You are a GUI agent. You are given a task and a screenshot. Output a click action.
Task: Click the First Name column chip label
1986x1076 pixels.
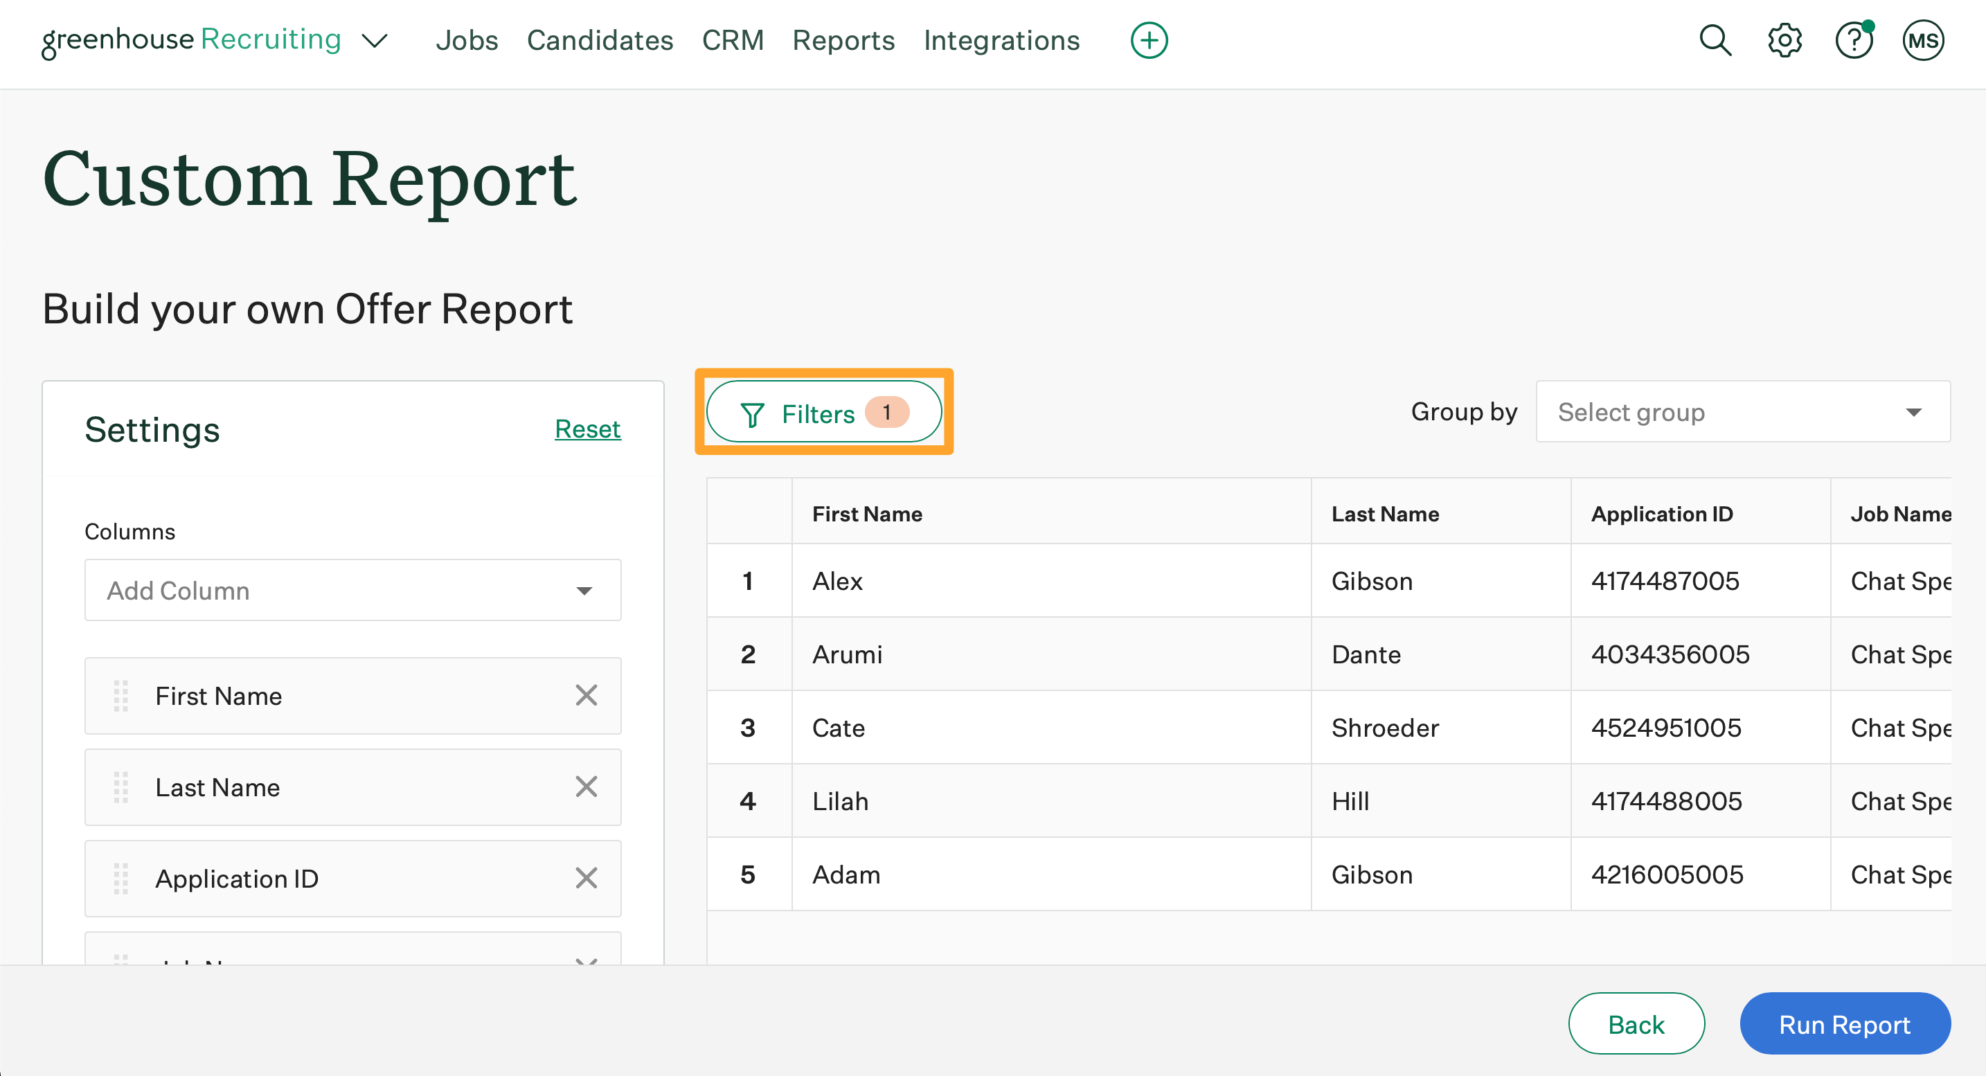click(x=218, y=696)
